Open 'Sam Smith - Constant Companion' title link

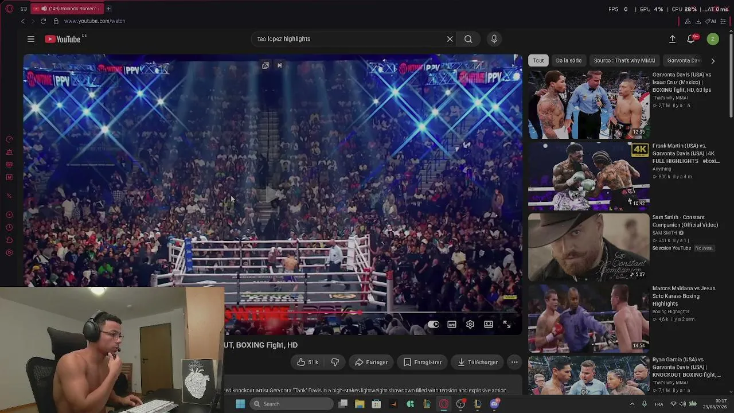tap(685, 221)
